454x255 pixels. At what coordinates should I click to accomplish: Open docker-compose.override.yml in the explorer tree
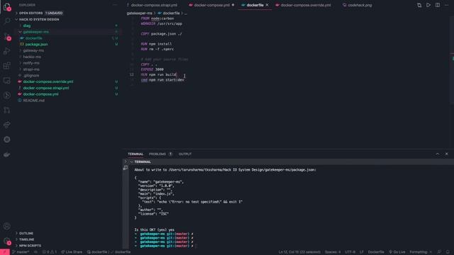point(48,82)
